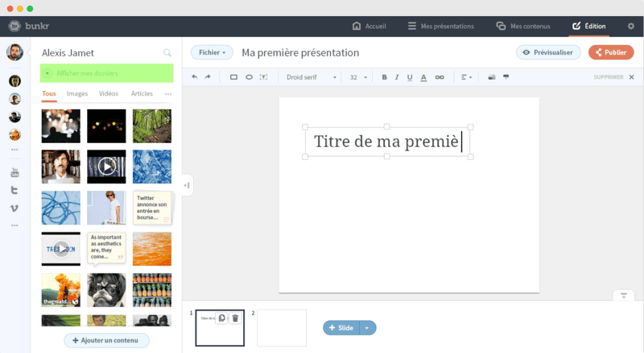The width and height of the screenshot is (644, 353).
Task: Click the Publier button
Action: [x=610, y=52]
